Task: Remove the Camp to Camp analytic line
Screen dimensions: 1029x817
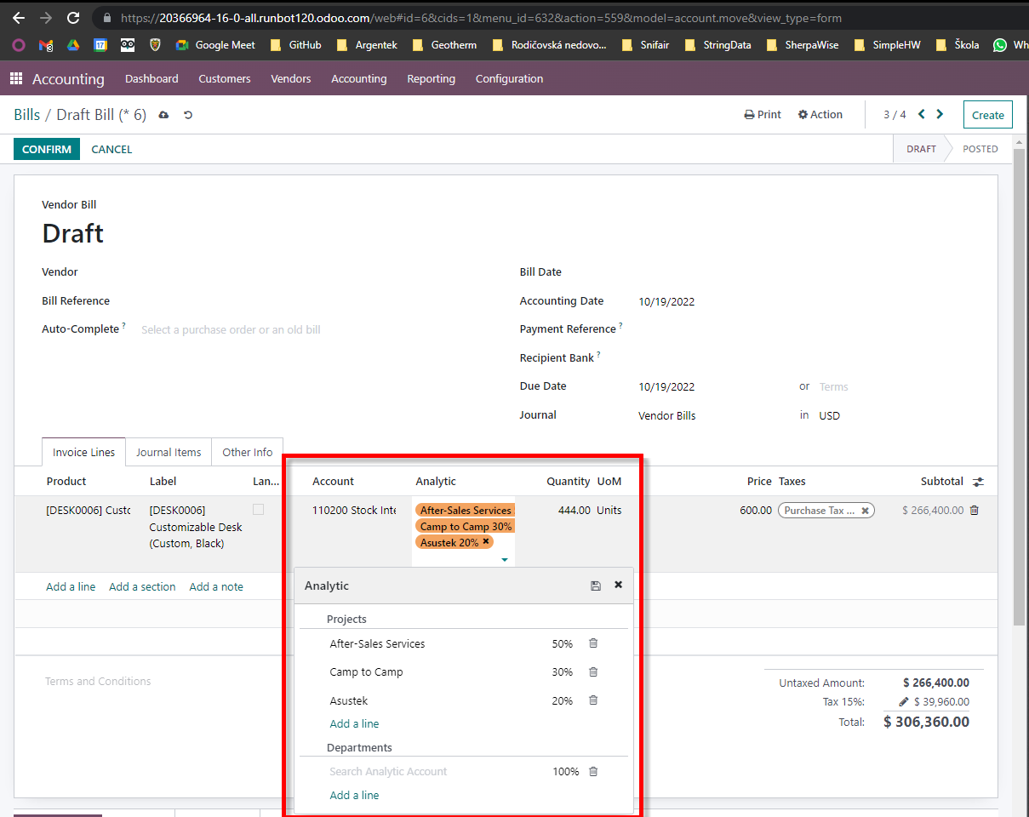Action: [593, 672]
